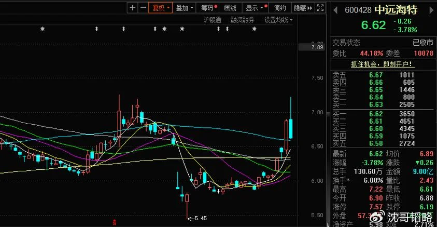
Task: Zoom in the chart with plus button
Action: click(x=133, y=8)
